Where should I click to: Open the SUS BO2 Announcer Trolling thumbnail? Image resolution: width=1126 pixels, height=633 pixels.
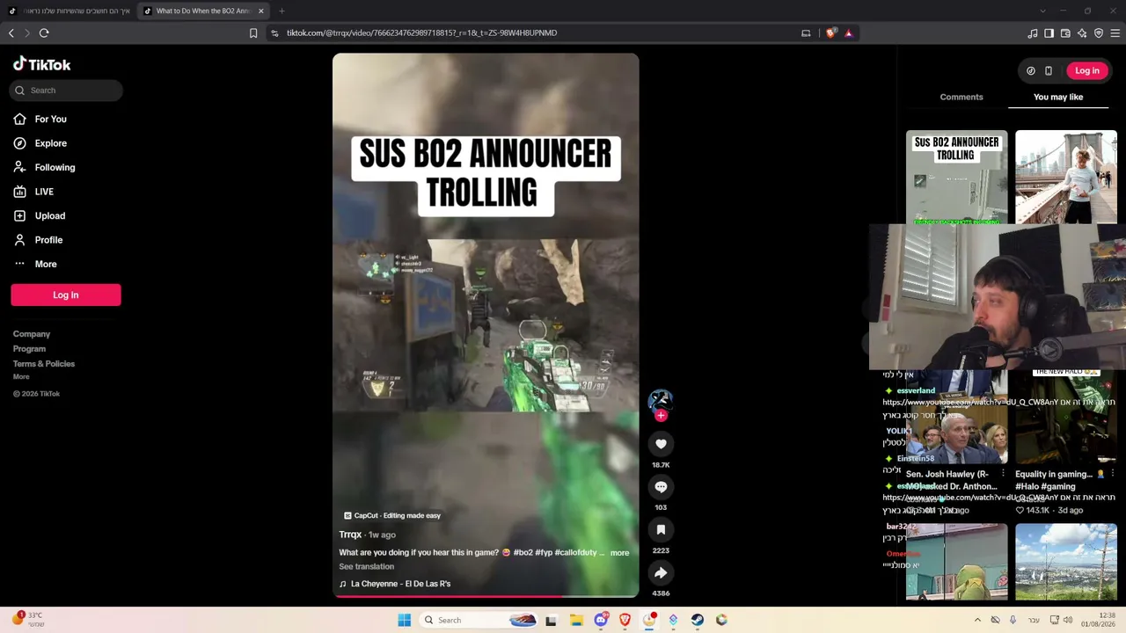(957, 177)
